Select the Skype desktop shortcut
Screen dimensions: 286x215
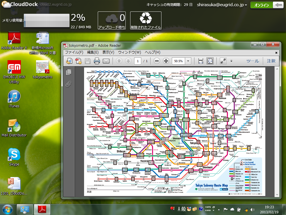[x=14, y=157]
